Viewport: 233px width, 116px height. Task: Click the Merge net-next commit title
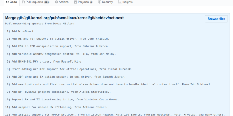pyautogui.click(x=64, y=18)
